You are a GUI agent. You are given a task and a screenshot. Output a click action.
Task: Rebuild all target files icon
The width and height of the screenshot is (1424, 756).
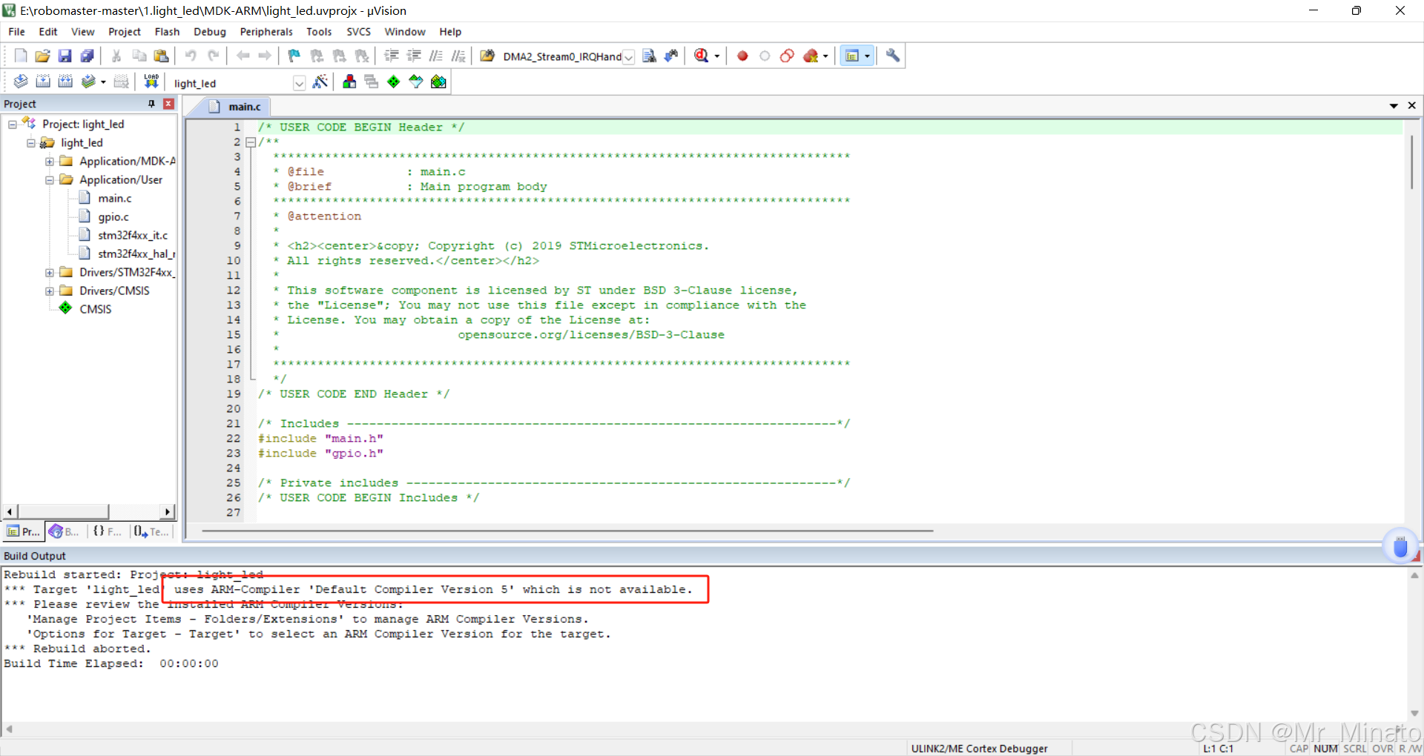tap(65, 82)
